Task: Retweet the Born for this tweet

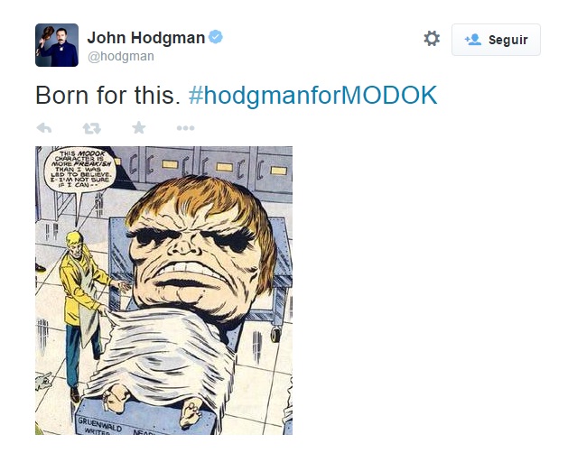Action: pyautogui.click(x=91, y=128)
